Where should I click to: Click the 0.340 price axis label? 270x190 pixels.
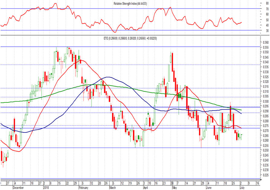pos(266,62)
